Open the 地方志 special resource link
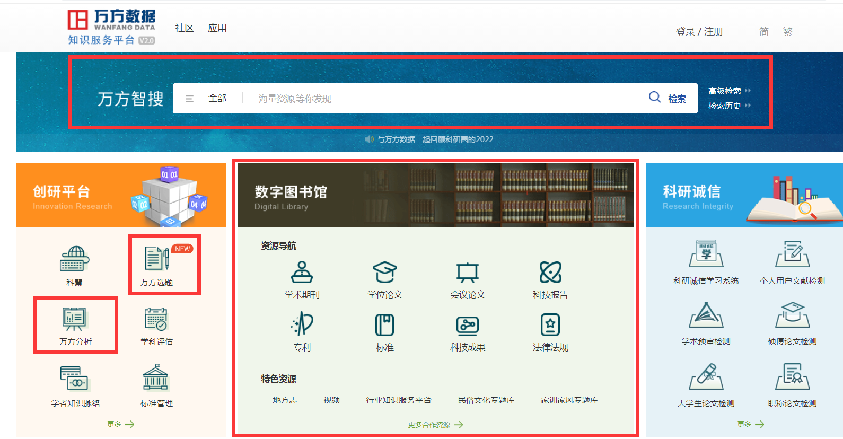843x439 pixels. tap(285, 400)
